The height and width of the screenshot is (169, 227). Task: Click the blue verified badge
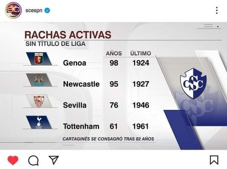pos(47,10)
